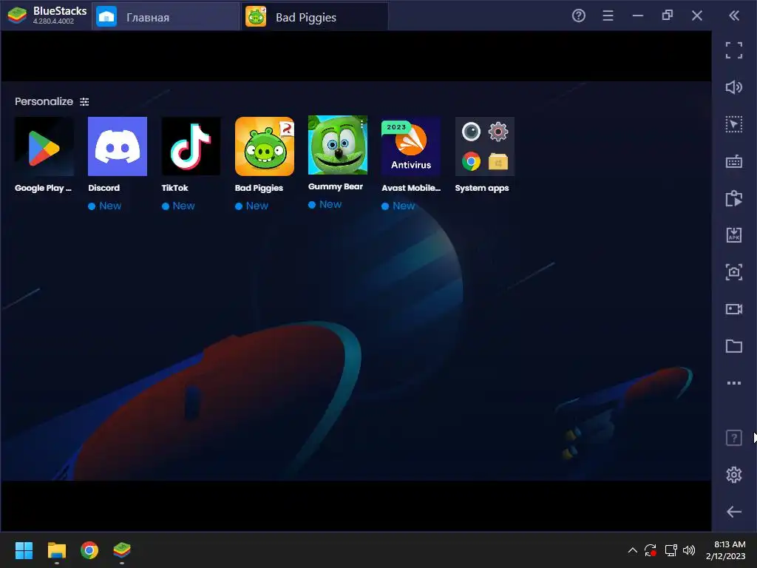
Task: Open the taskbar clock and date
Action: [x=726, y=550]
